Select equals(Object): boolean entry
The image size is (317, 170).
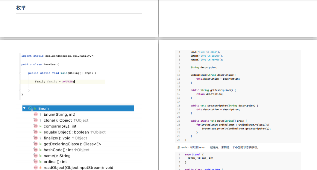click(x=75, y=132)
